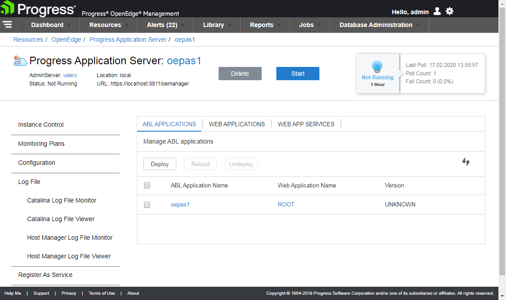This screenshot has width=506, height=300.
Task: Click the vertical page scrollbar
Action: point(502,141)
